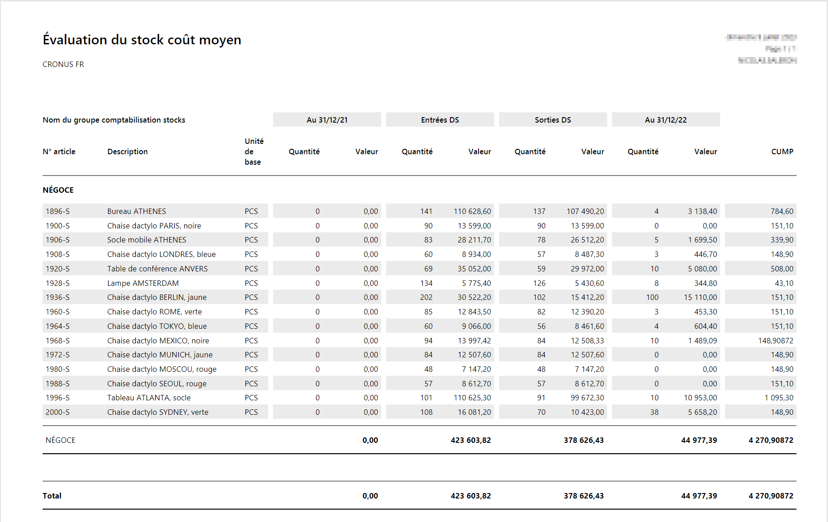Viewport: 828px width, 522px height.
Task: Select 'Chaise dactylo MEXICO, noire'
Action: [158, 341]
